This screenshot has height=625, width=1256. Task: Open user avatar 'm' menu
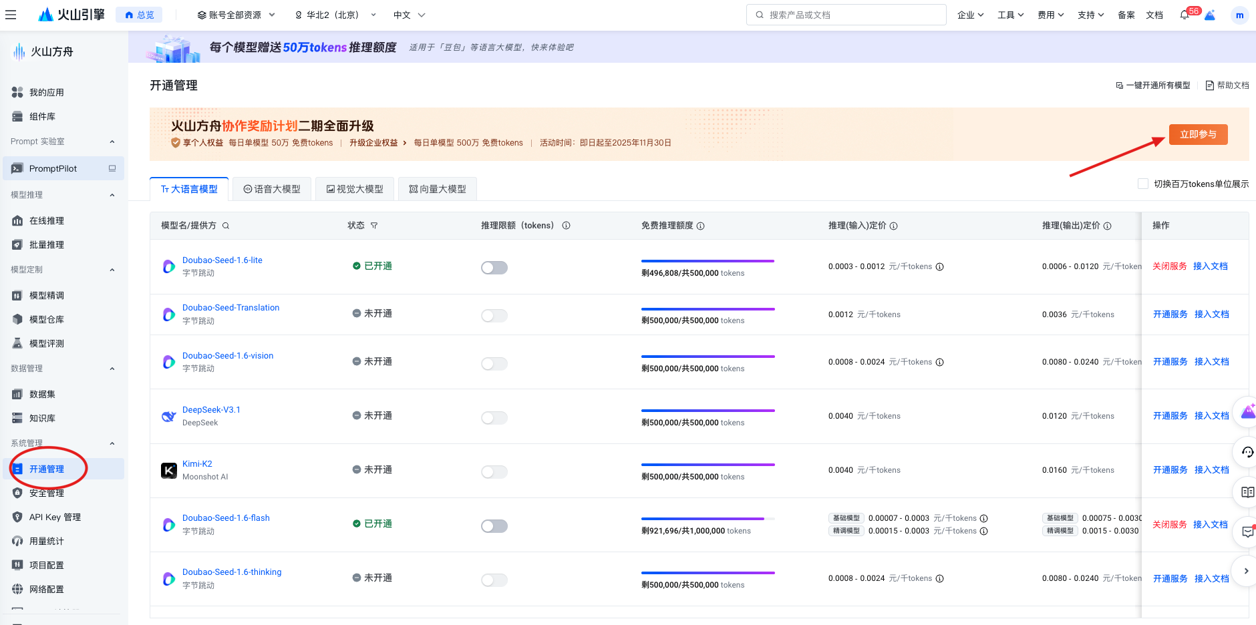point(1239,15)
